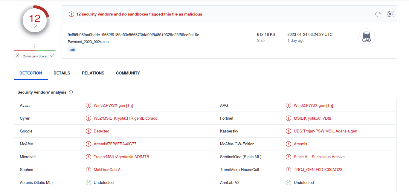Select the file SHA-256 hash text

(133, 35)
